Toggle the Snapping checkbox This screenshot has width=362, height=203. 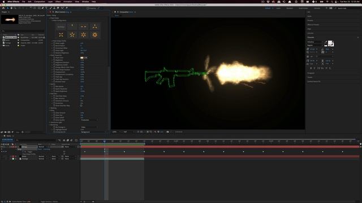click(x=88, y=8)
